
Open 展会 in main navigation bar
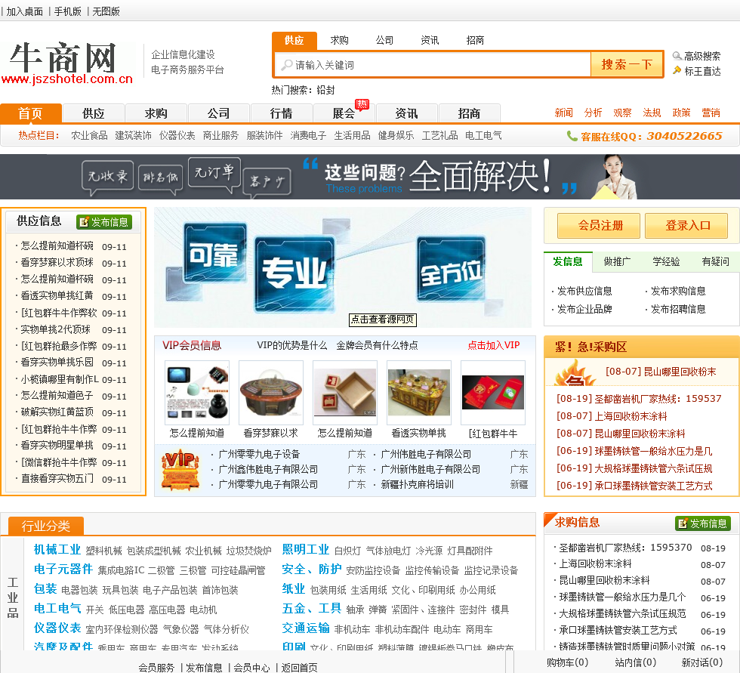click(344, 114)
